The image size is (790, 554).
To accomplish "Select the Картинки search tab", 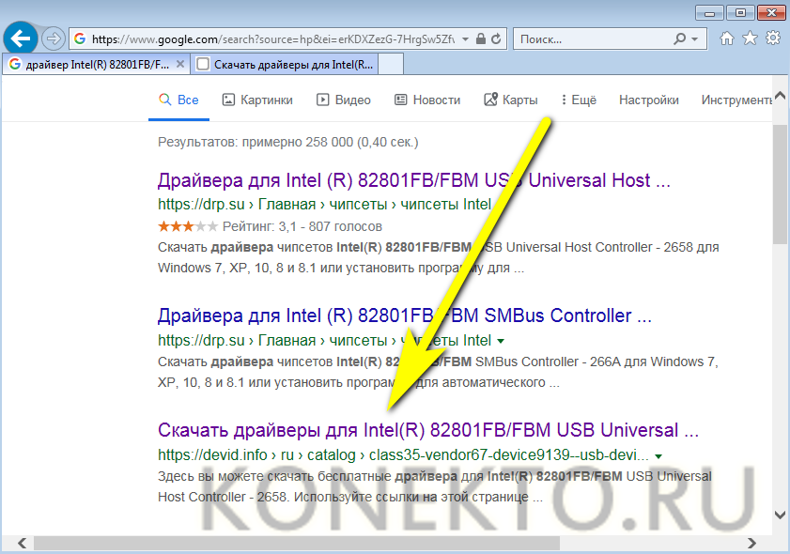I will coord(257,100).
